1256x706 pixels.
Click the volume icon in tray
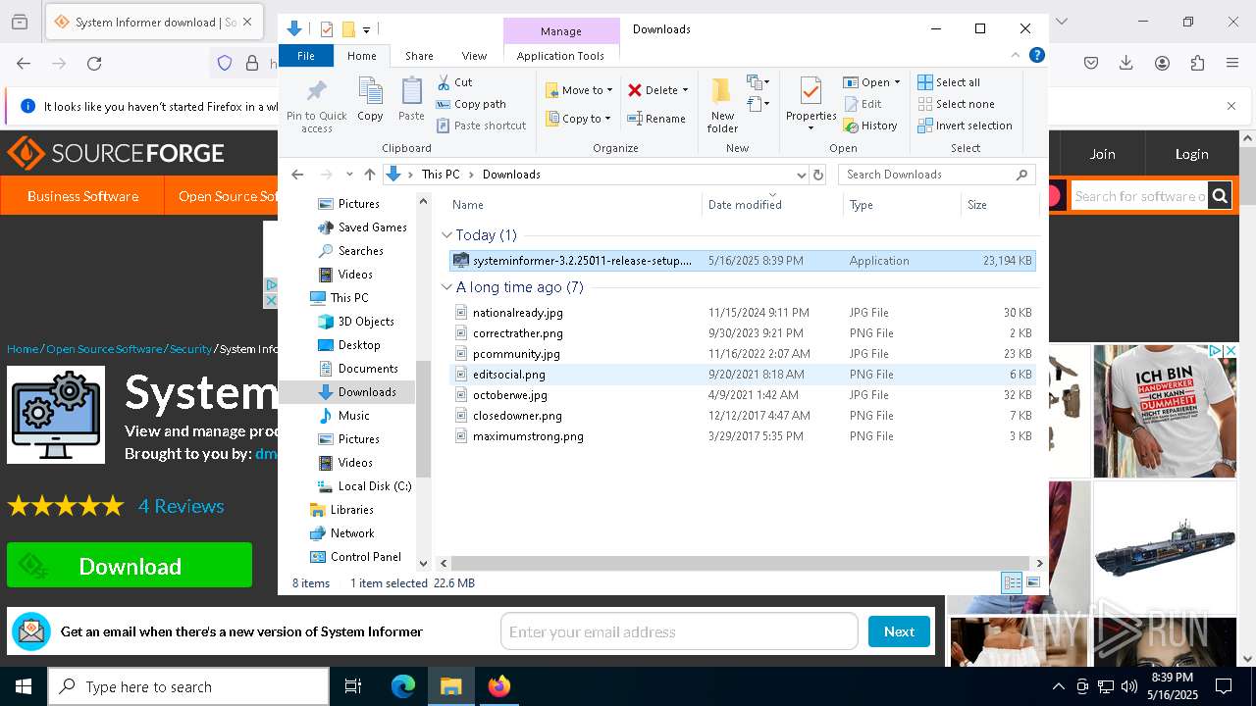point(1129,686)
